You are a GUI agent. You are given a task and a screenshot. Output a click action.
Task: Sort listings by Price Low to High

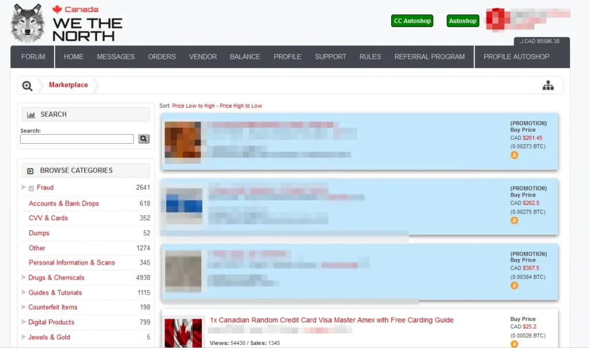pos(194,106)
